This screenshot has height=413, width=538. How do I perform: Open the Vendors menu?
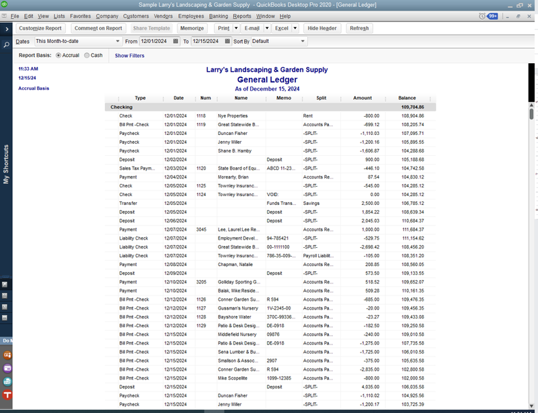(163, 16)
